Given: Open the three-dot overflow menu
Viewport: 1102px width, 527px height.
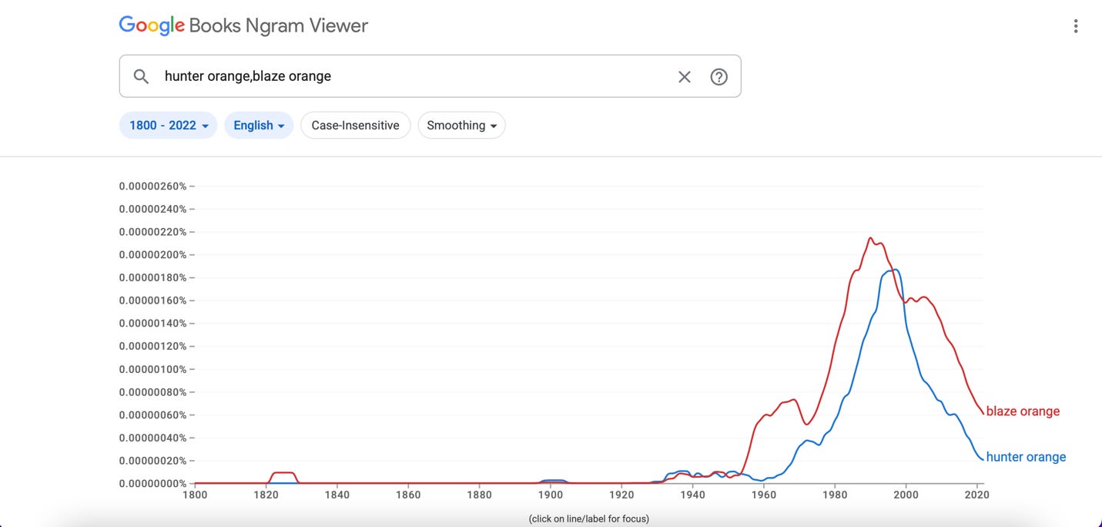Looking at the screenshot, I should tap(1075, 25).
